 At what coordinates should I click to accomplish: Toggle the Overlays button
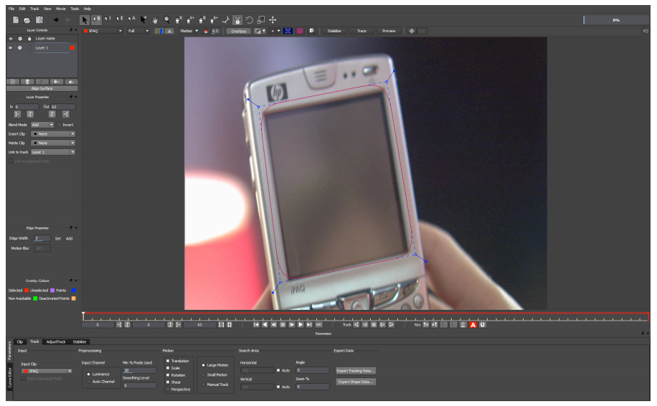pyautogui.click(x=239, y=31)
